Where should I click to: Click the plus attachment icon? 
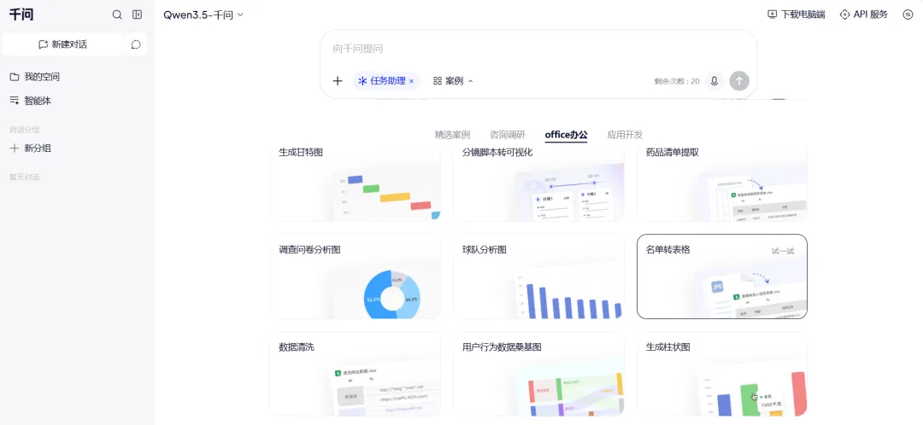[x=338, y=81]
